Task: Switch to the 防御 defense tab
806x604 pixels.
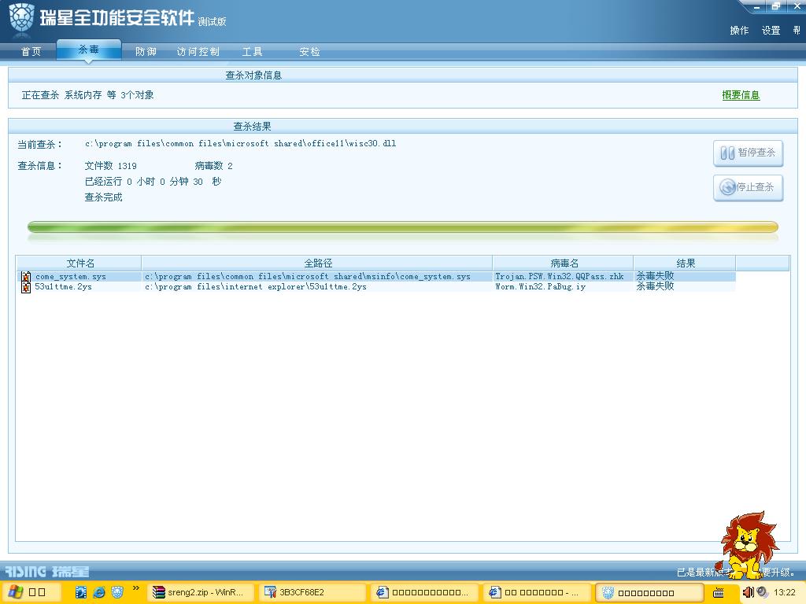Action: point(146,51)
